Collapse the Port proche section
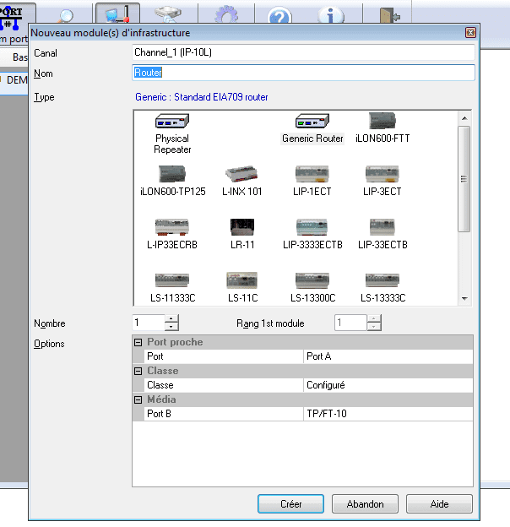This screenshot has height=527, width=510. point(138,343)
